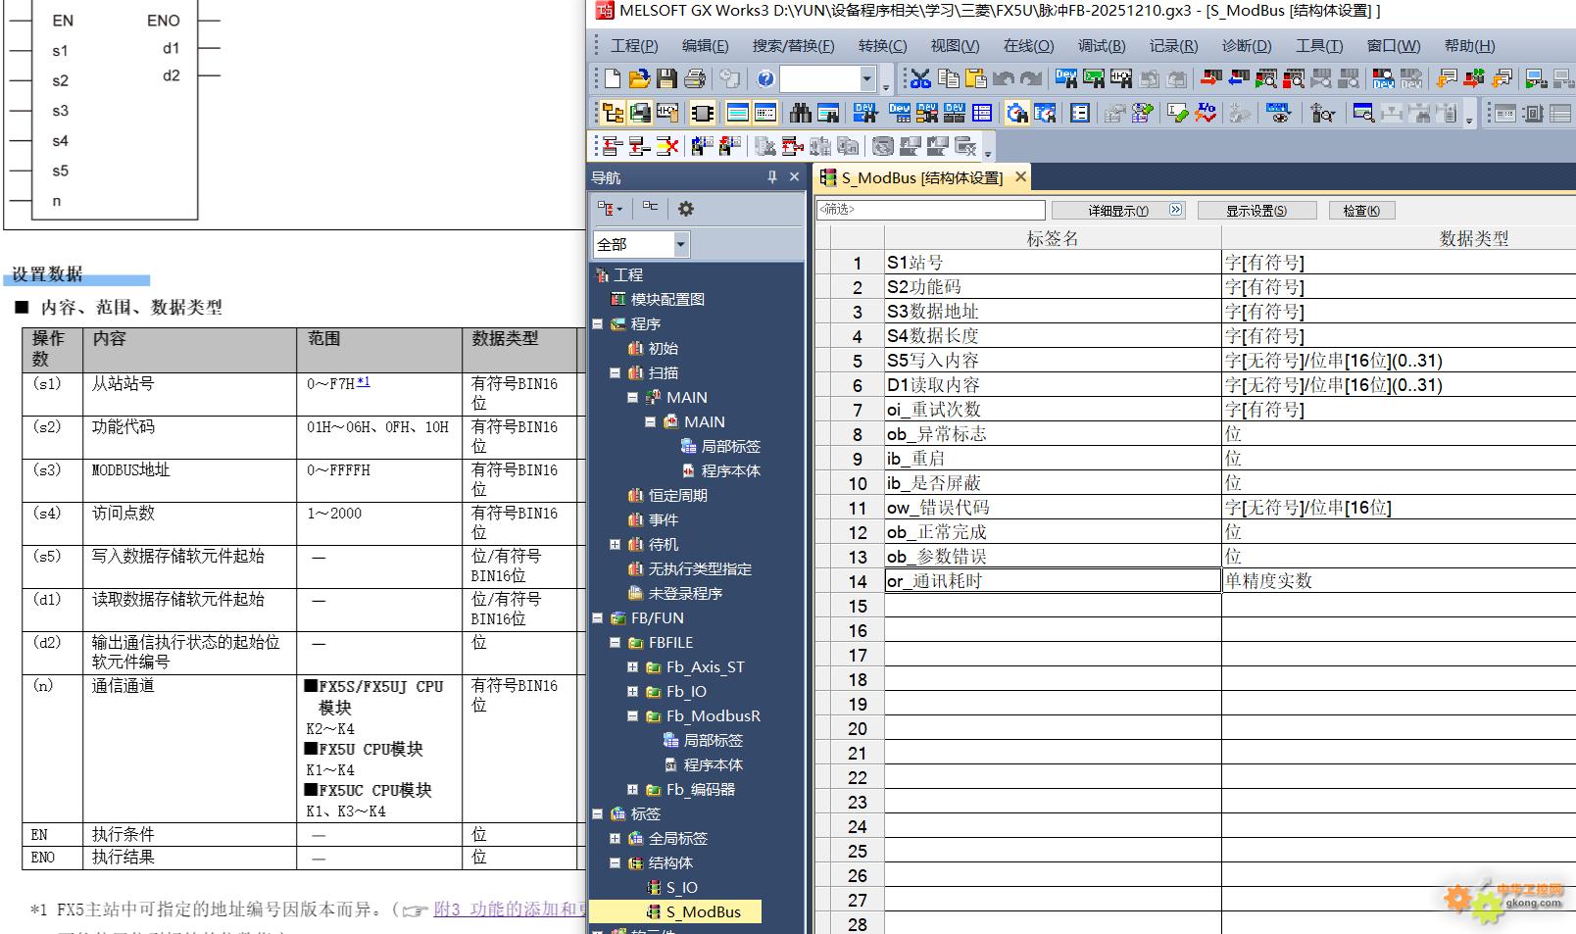1576x934 pixels.
Task: Click the Save project floppy disk icon
Action: (x=667, y=78)
